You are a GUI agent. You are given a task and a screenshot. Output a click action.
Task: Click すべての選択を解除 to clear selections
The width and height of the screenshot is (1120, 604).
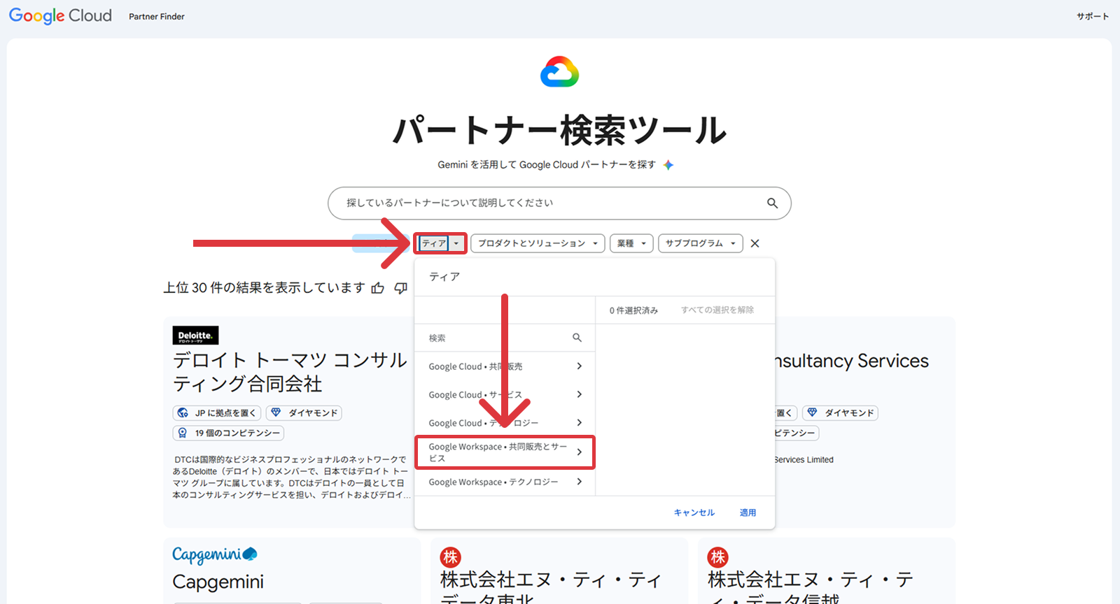pos(717,310)
